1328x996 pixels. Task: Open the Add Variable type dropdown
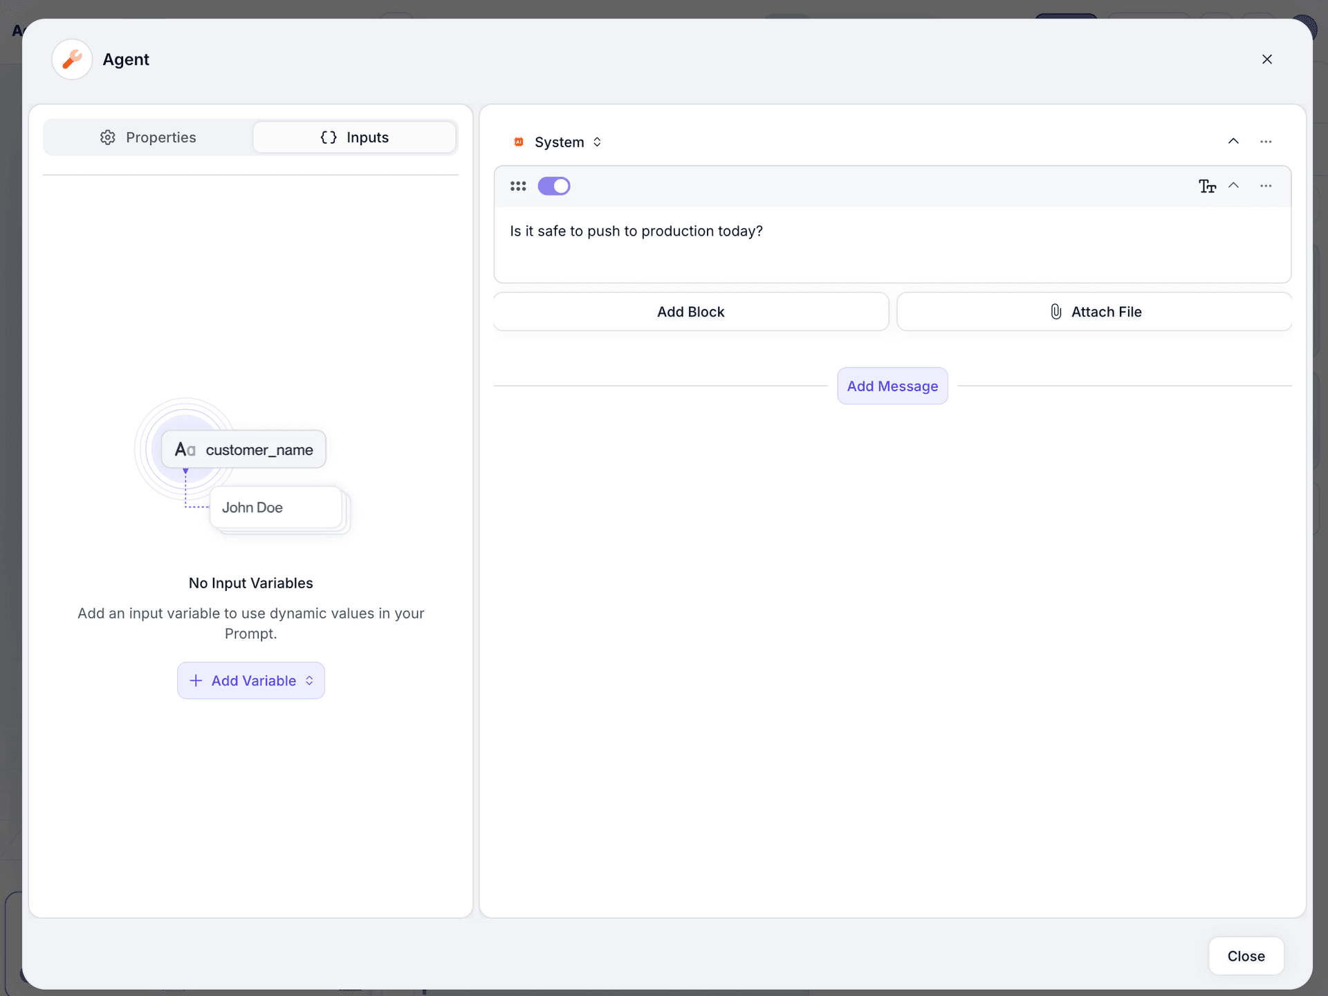coord(309,680)
